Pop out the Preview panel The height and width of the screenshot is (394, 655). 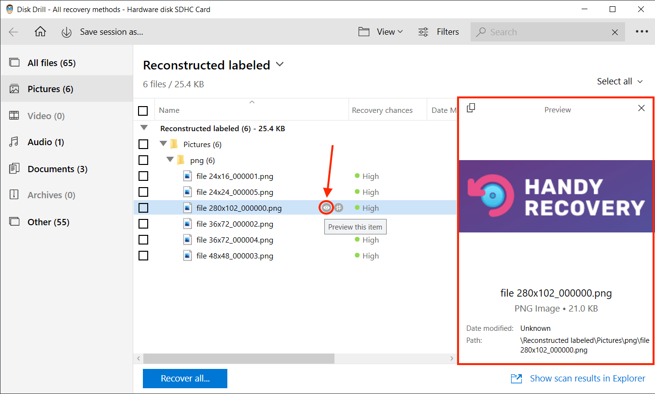click(471, 108)
